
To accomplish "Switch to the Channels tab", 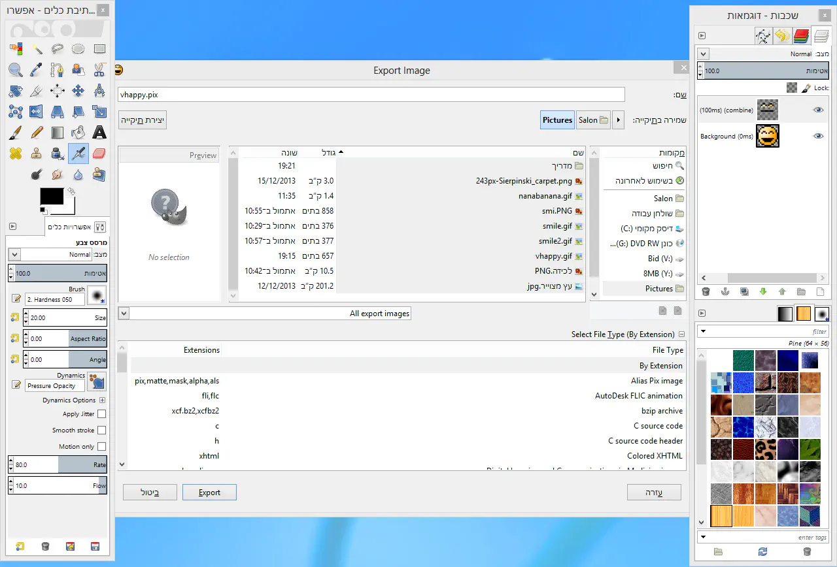I will pos(801,36).
